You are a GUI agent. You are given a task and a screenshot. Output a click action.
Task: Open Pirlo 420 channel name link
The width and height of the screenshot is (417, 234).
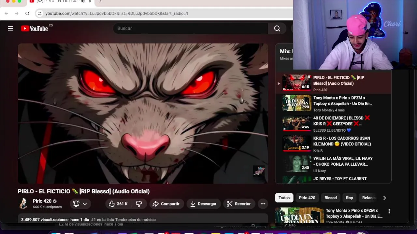[x=42, y=201]
